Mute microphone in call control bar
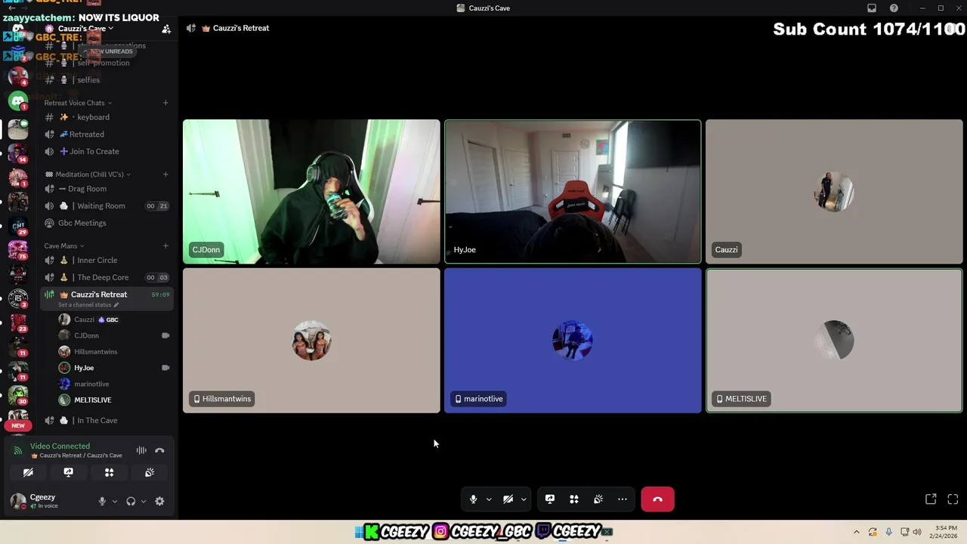 [x=474, y=499]
